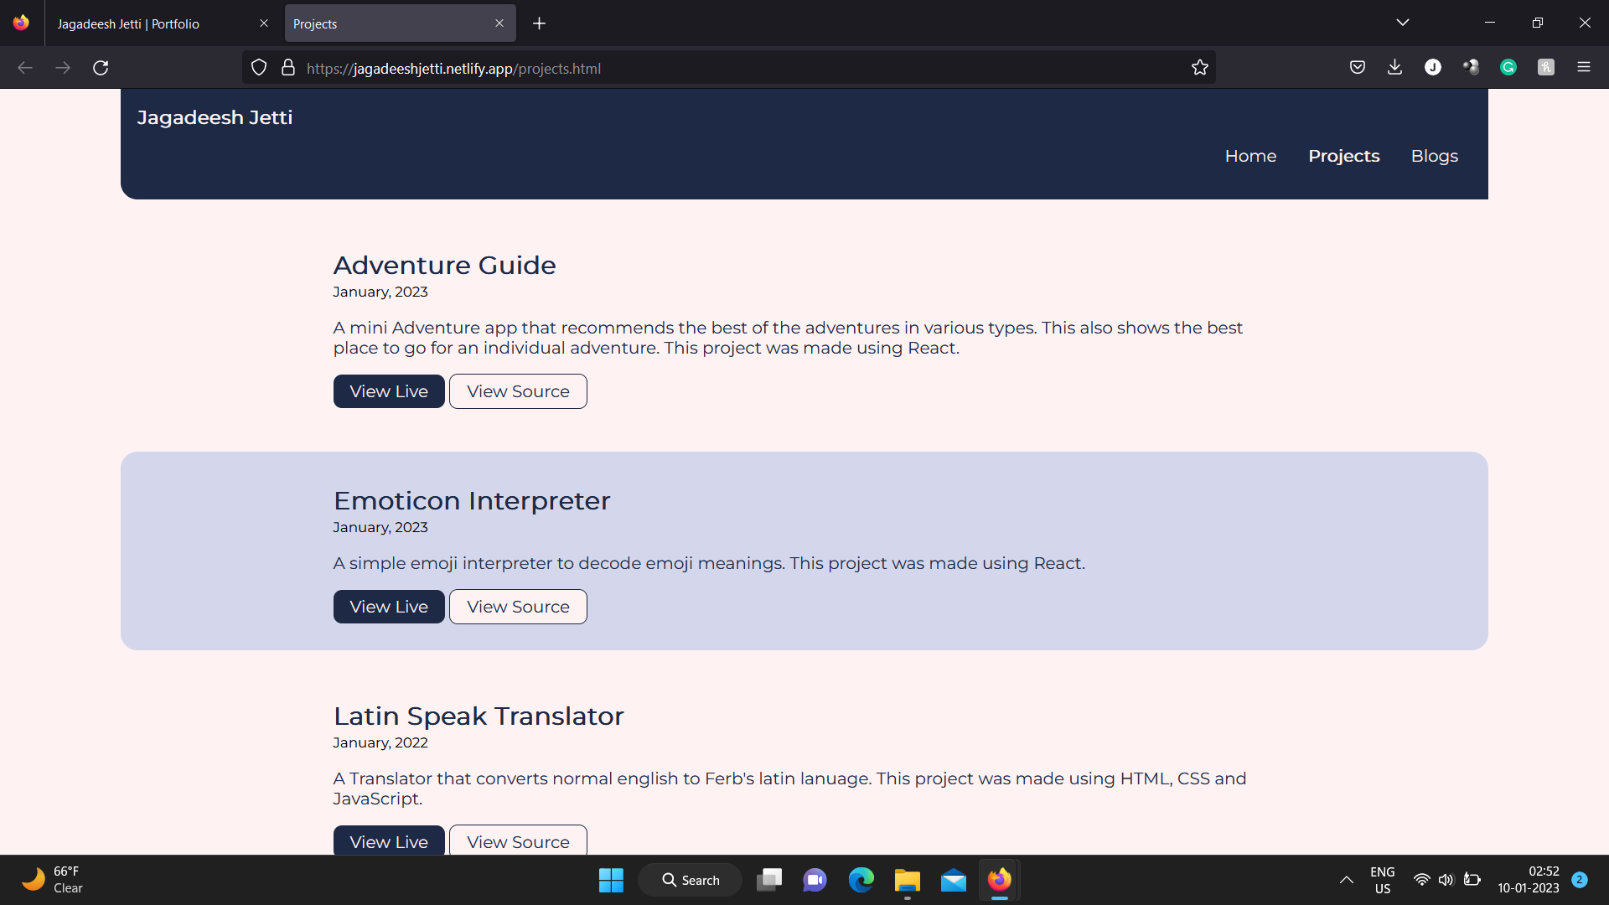Save the page to Pocket
The height and width of the screenshot is (905, 1609).
[x=1358, y=67]
